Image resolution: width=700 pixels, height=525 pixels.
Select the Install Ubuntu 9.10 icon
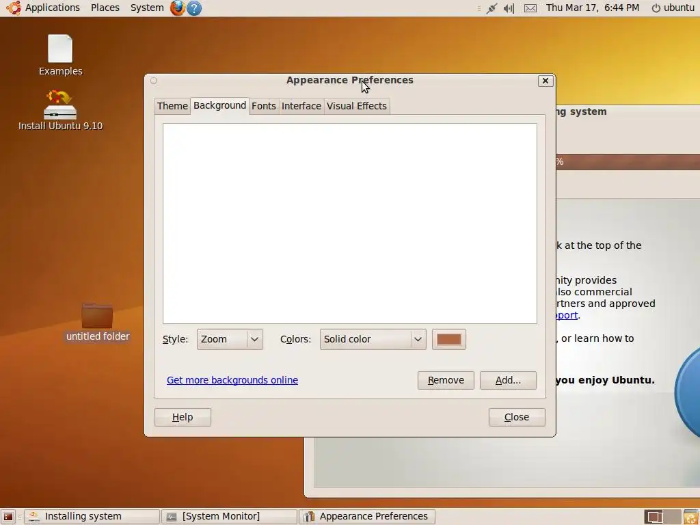click(60, 110)
